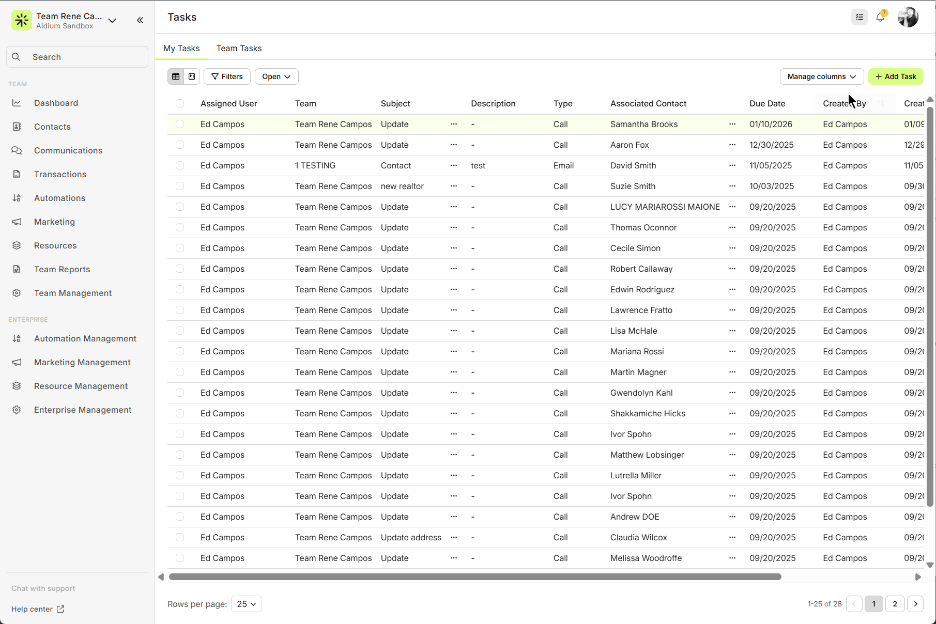Image resolution: width=936 pixels, height=624 pixels.
Task: Expand Manage columns dropdown
Action: (x=821, y=76)
